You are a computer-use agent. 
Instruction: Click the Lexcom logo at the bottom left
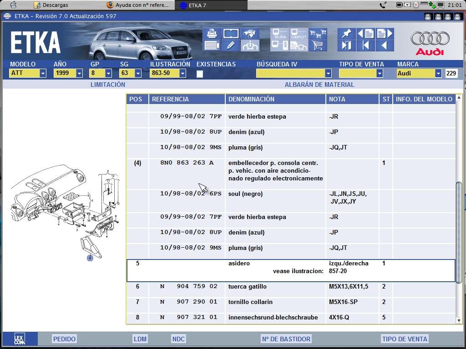[x=20, y=339]
